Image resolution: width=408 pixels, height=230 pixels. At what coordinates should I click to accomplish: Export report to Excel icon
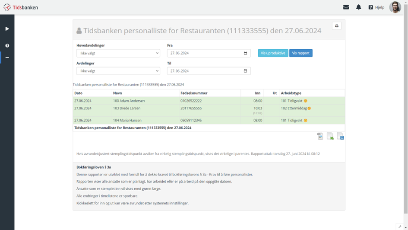pos(330,136)
